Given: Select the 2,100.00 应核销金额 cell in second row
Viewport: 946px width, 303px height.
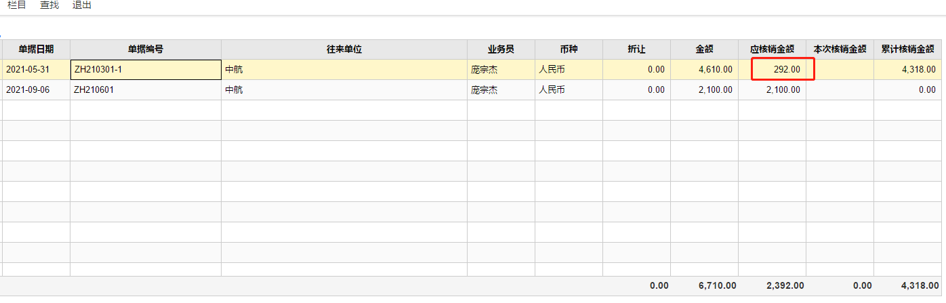Looking at the screenshot, I should click(772, 89).
